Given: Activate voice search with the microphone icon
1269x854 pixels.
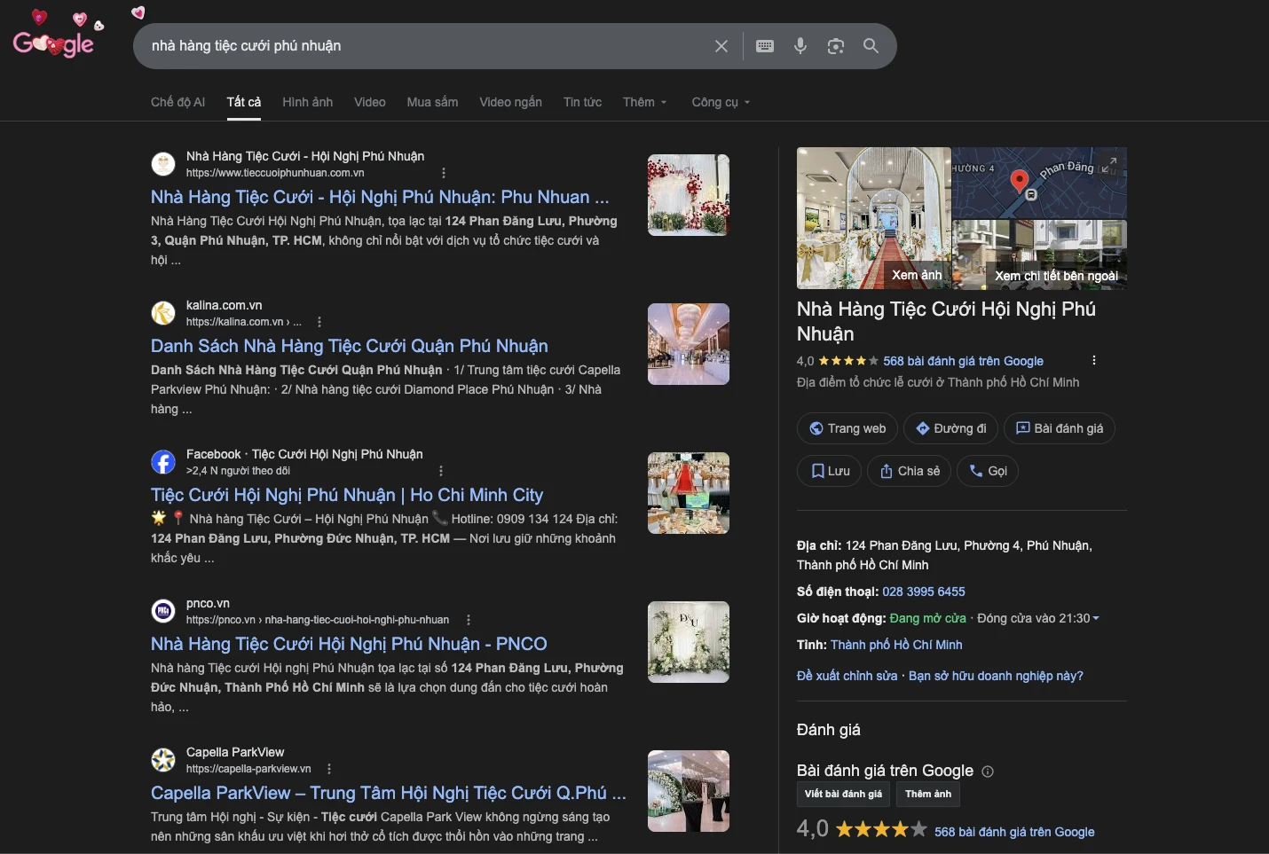Looking at the screenshot, I should tap(800, 45).
